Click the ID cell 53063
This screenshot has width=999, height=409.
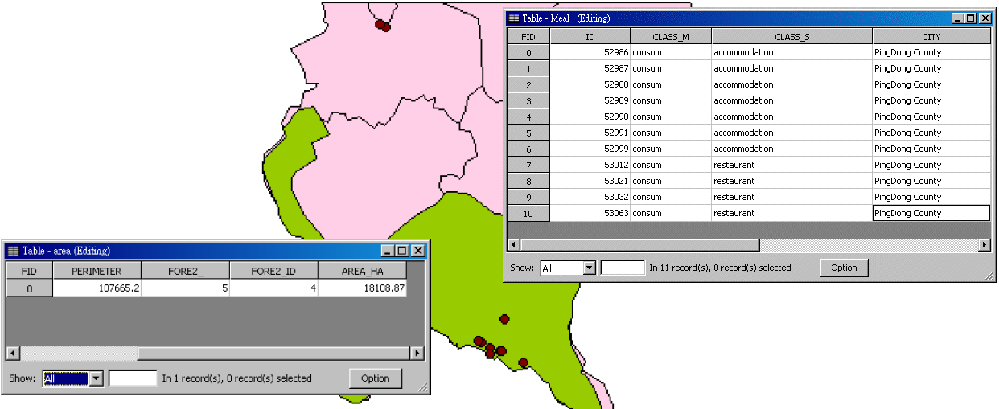click(x=590, y=214)
